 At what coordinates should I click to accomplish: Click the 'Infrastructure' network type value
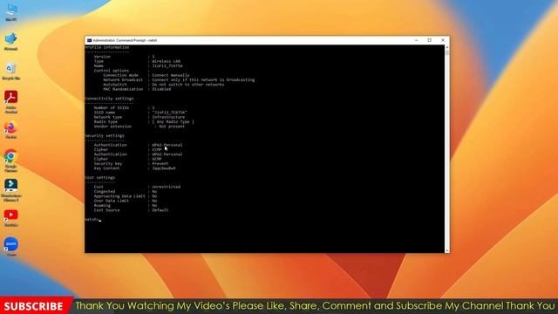point(168,117)
